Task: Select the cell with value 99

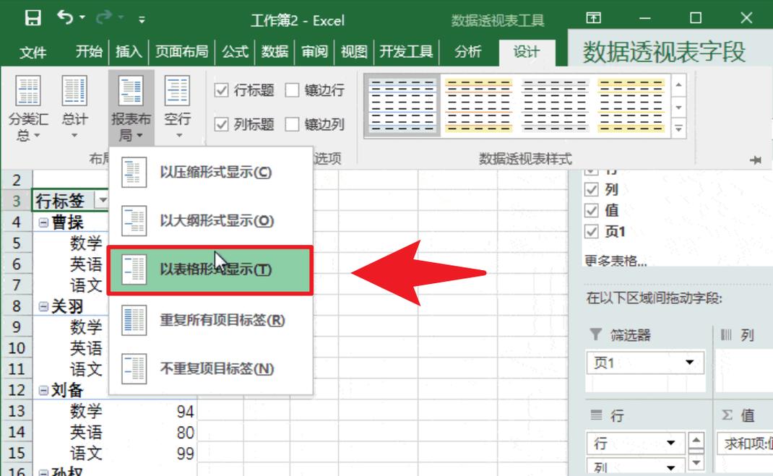Action: [x=186, y=454]
